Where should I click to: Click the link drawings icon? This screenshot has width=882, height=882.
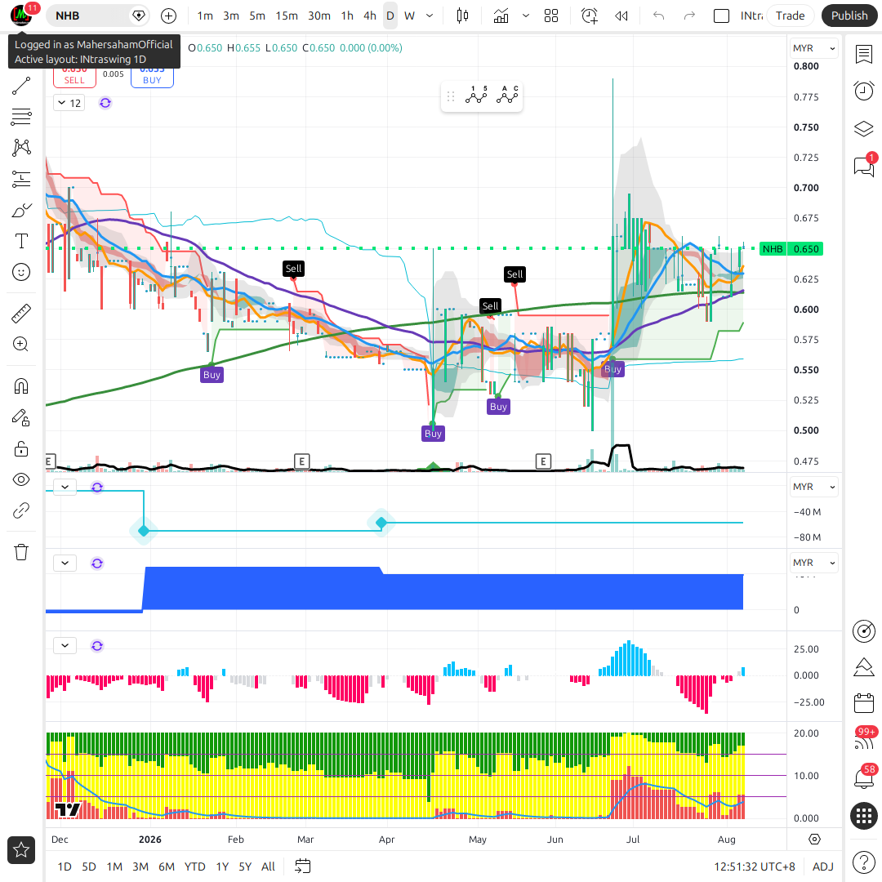click(x=20, y=510)
